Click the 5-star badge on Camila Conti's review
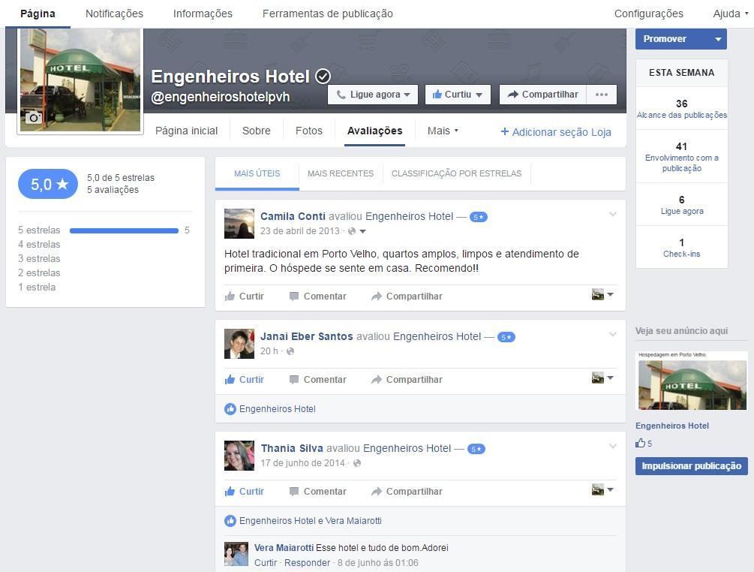The image size is (754, 572). pos(478,217)
